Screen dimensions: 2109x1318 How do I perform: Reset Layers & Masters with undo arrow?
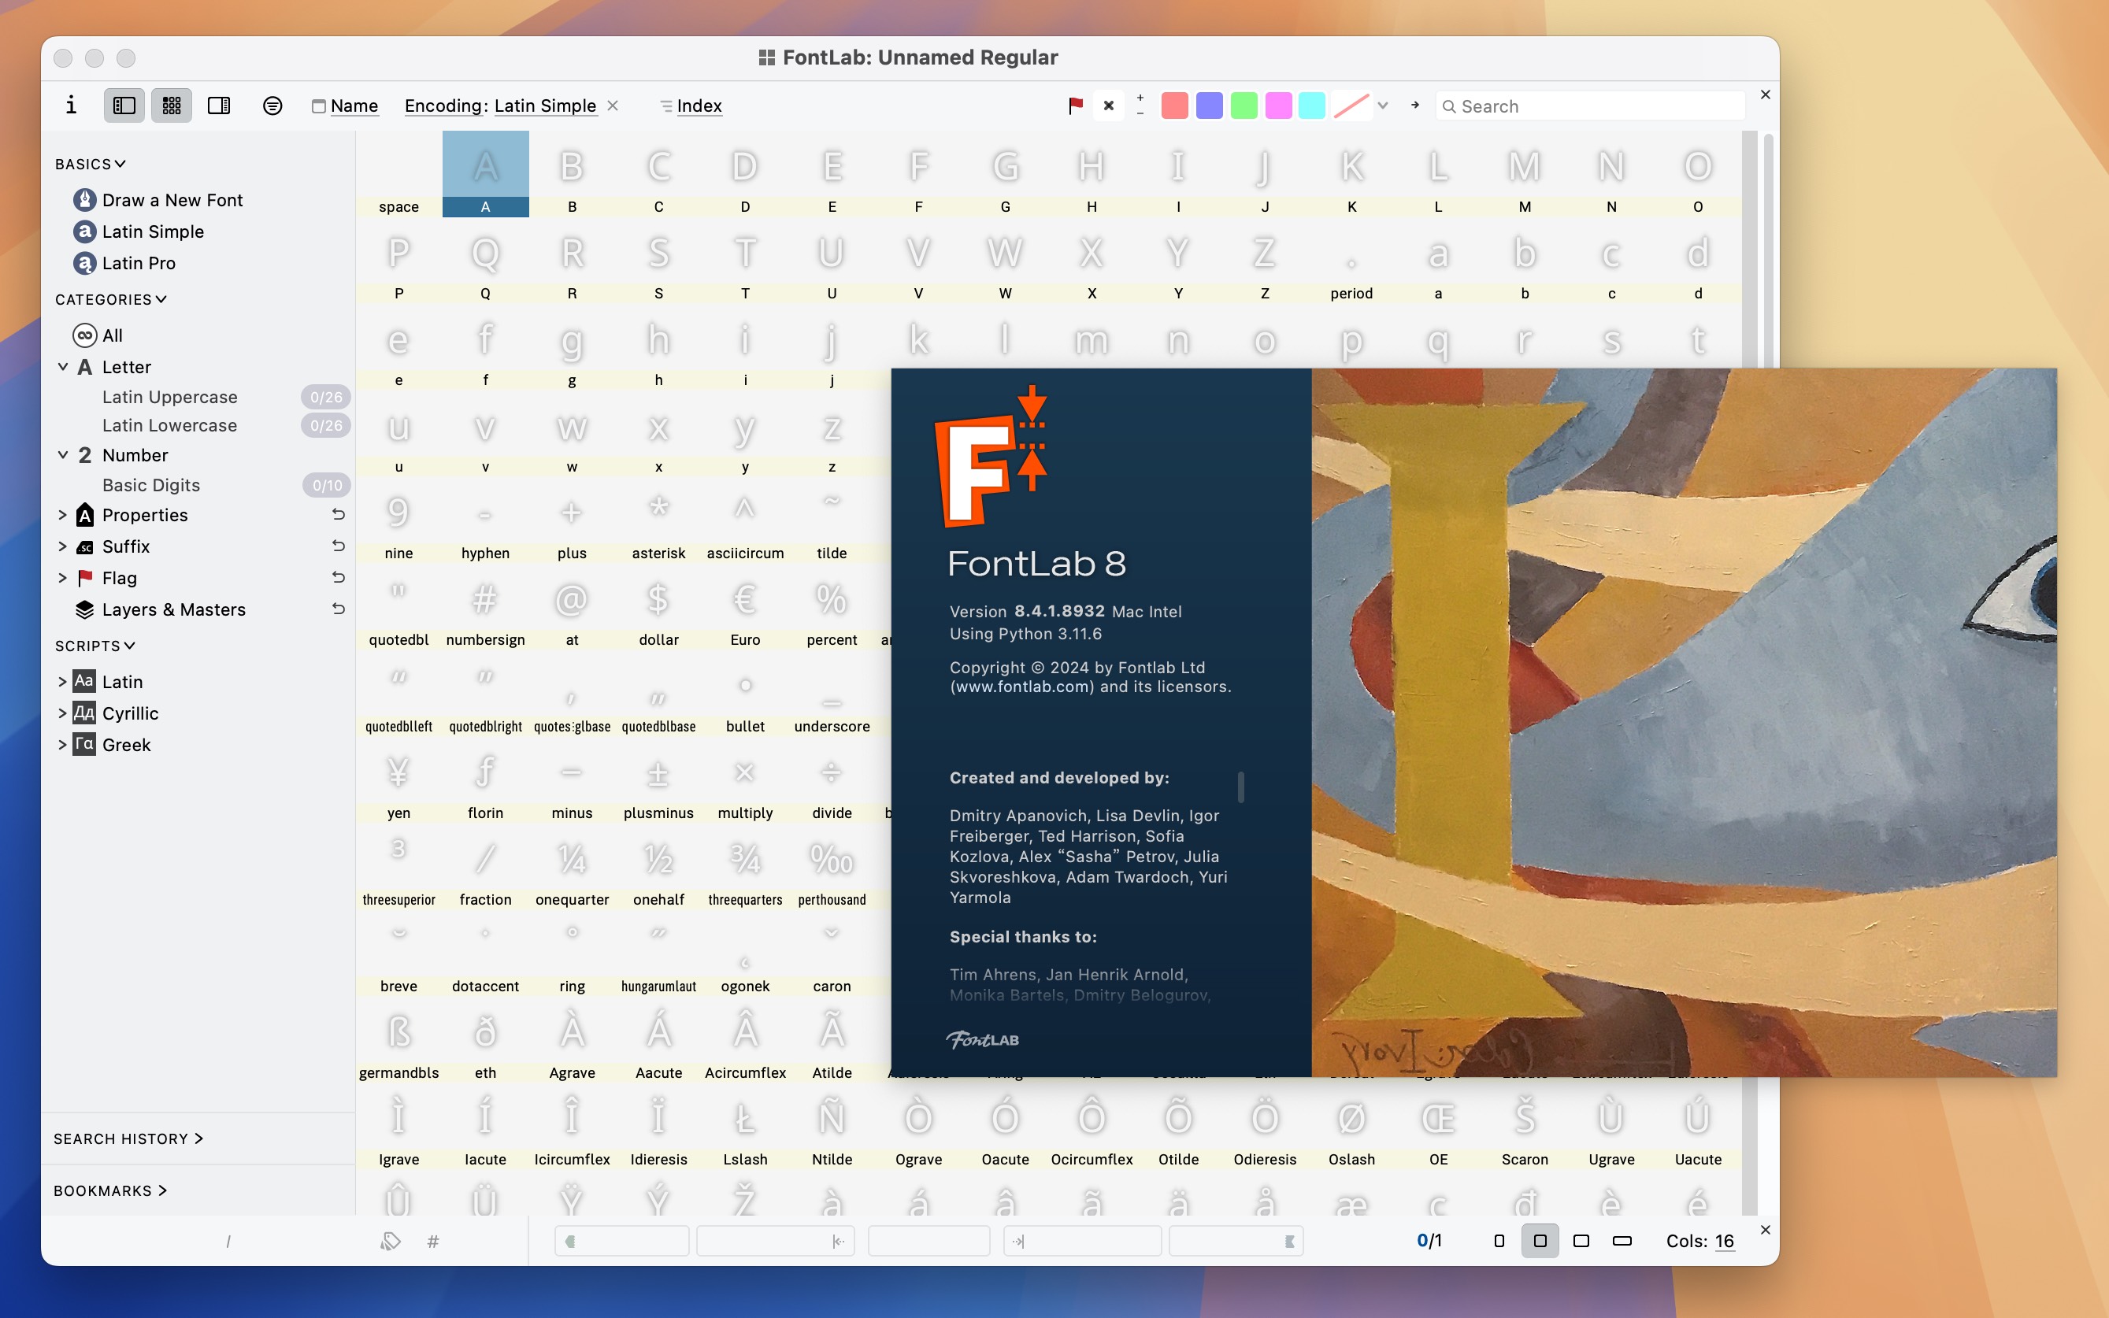[339, 609]
